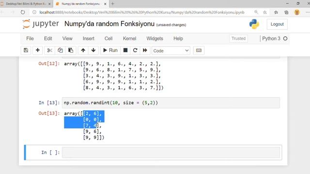Open the Edit menu
Screen dimensions: 310x174
48,39
